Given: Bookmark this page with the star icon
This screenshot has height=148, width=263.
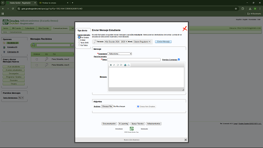Looking at the screenshot, I should 236,9.
